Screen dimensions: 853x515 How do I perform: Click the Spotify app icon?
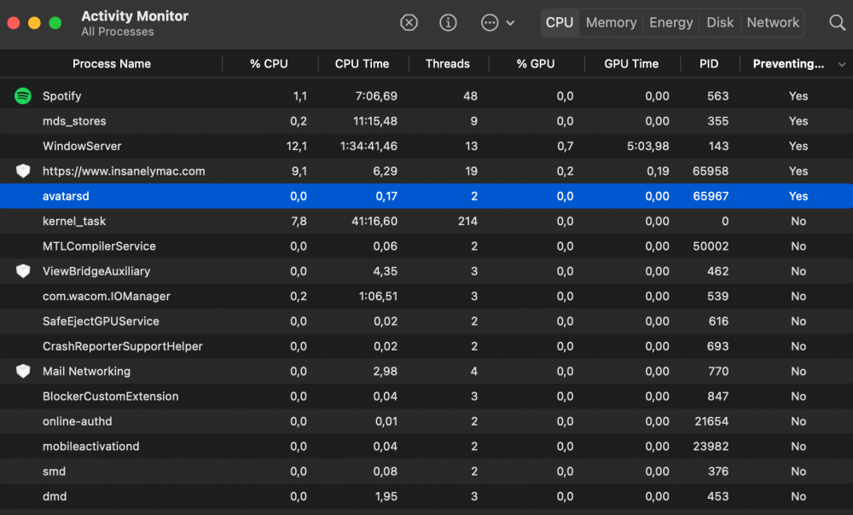tap(23, 95)
